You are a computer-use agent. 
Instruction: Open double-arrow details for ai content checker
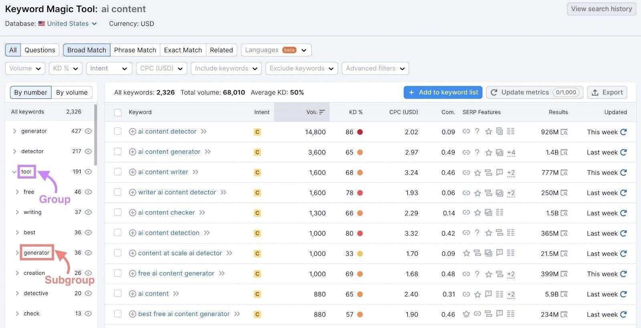click(202, 213)
